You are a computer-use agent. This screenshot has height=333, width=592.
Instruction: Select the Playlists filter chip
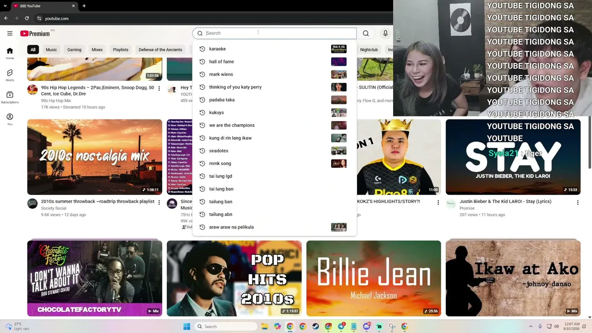121,49
